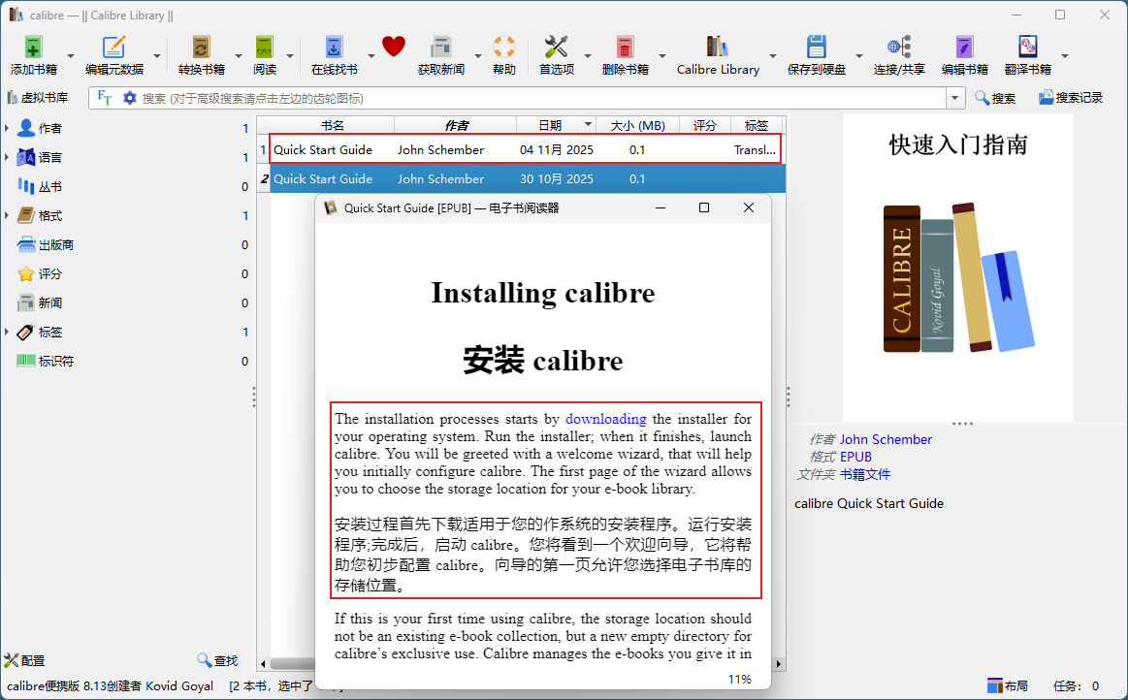Expand the Authors (作者) tree category
The height and width of the screenshot is (700, 1128).
pos(8,129)
